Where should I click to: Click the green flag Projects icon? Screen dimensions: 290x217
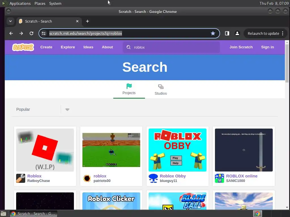129,86
